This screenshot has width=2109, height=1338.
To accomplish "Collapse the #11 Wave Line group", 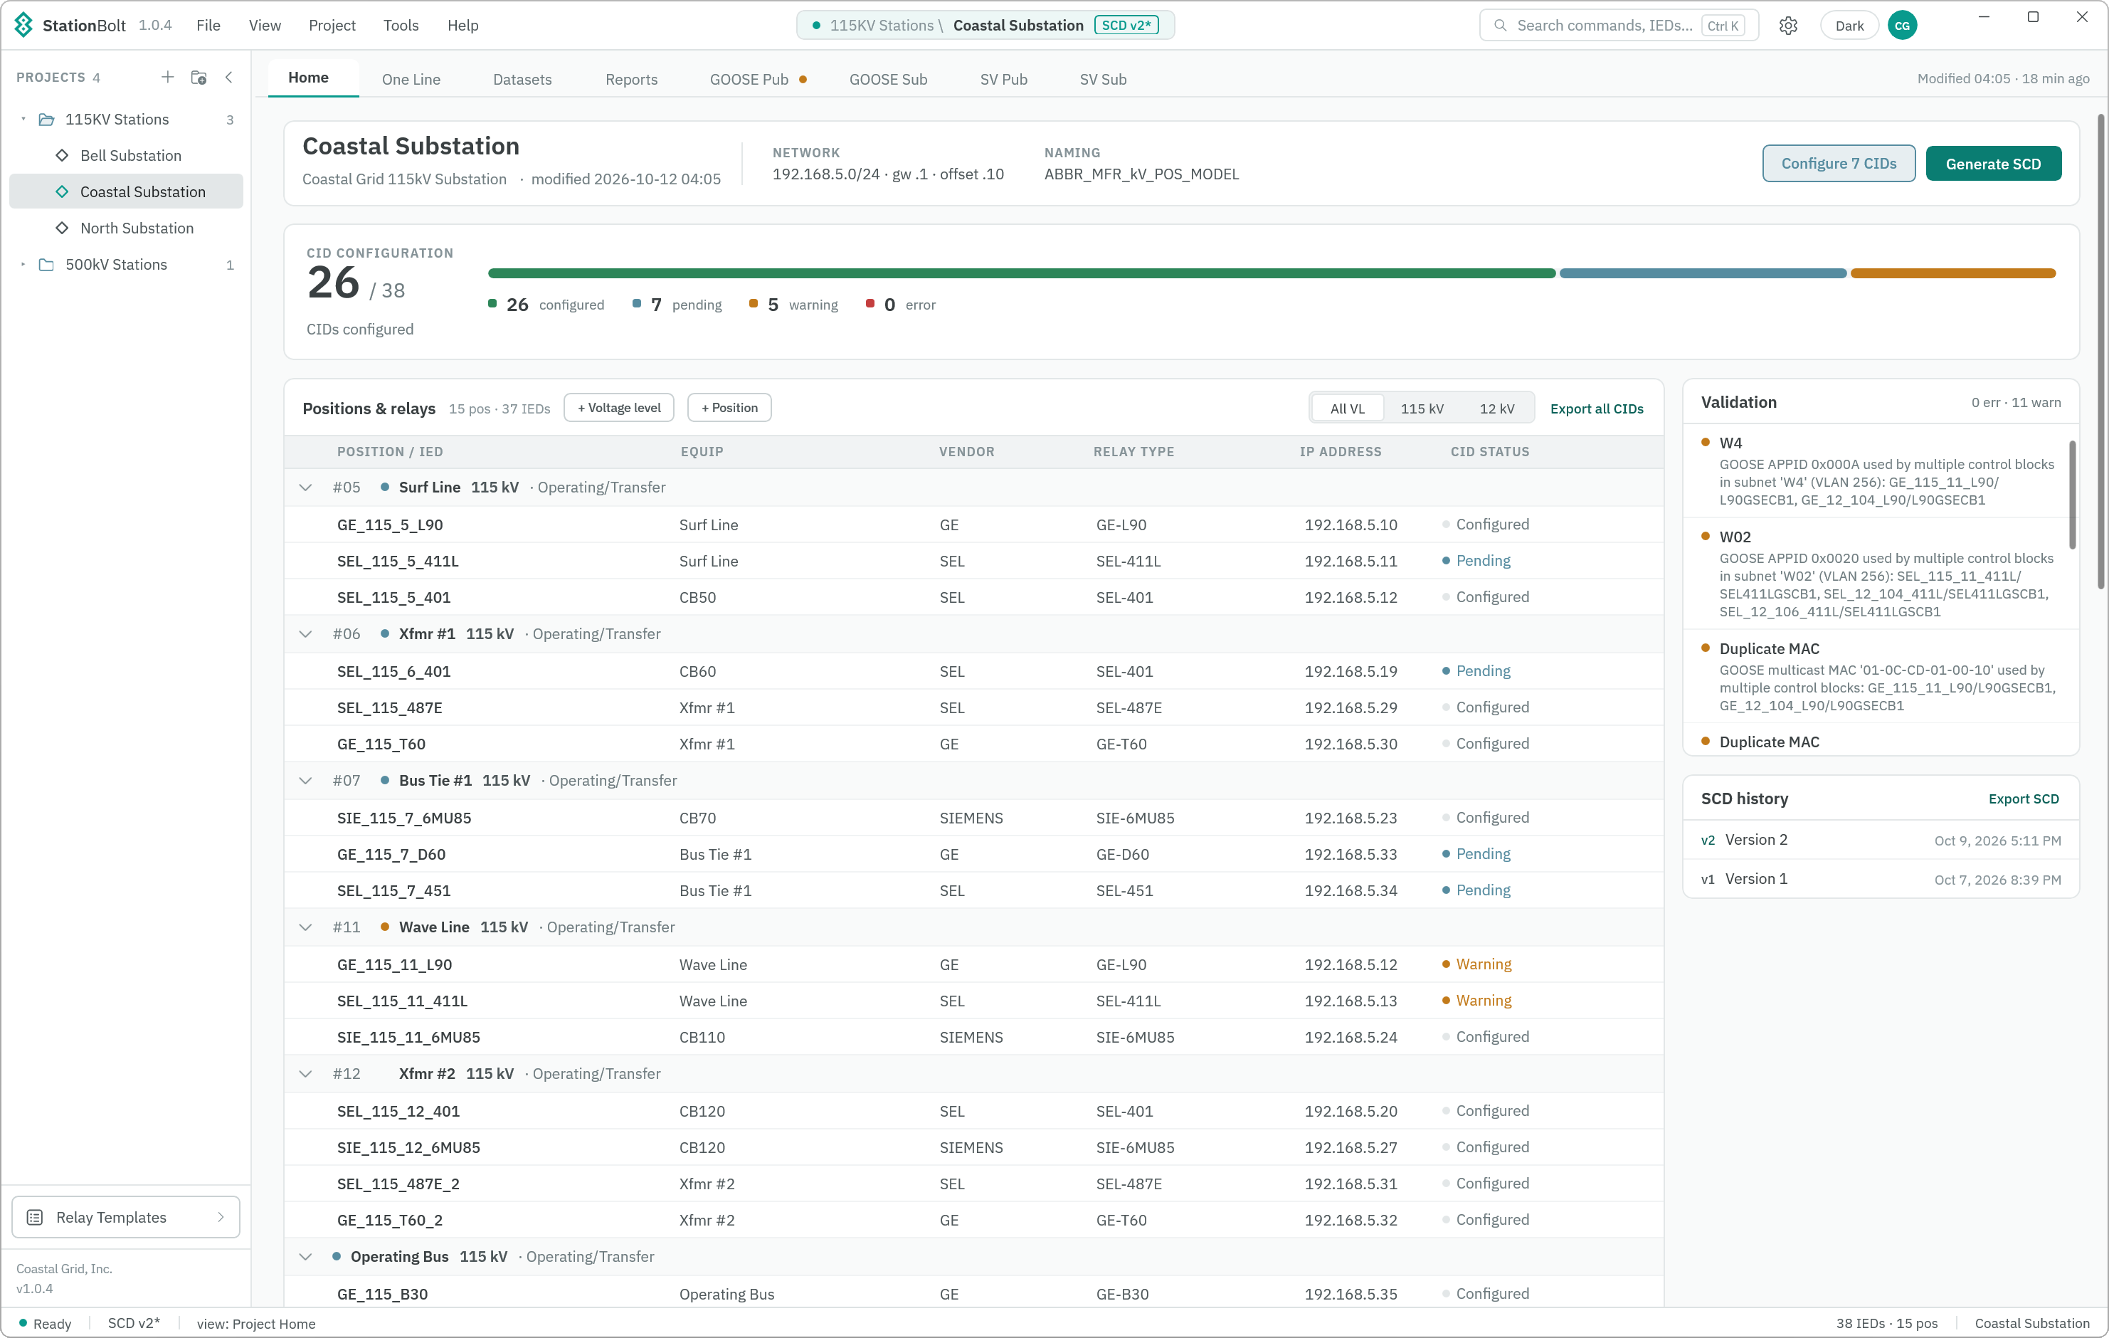I will (x=306, y=927).
